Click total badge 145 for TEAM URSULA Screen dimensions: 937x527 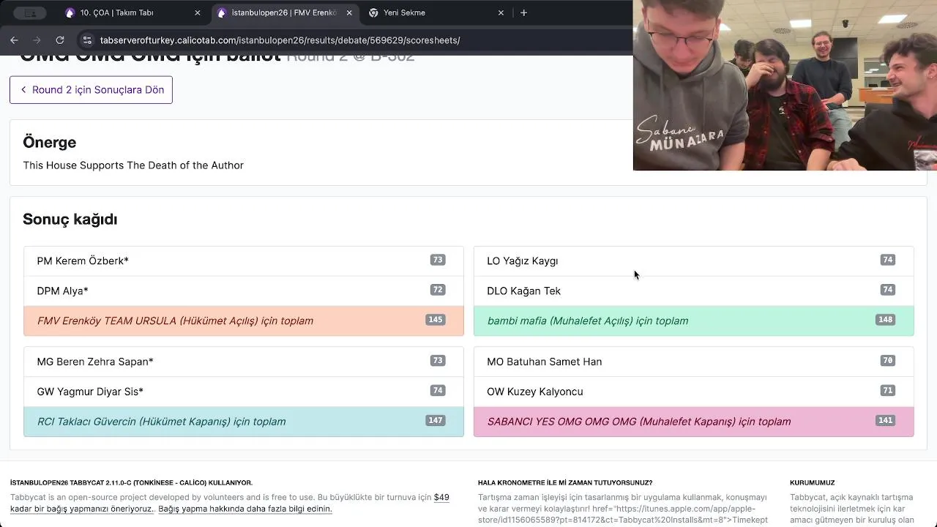[x=436, y=320]
